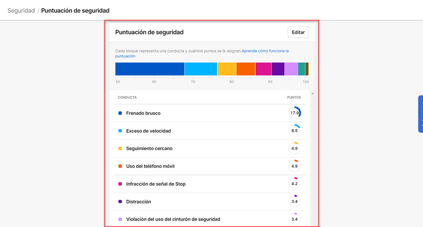Click the Distracción 3.4 points gauge
423x227 pixels.
coord(294,201)
